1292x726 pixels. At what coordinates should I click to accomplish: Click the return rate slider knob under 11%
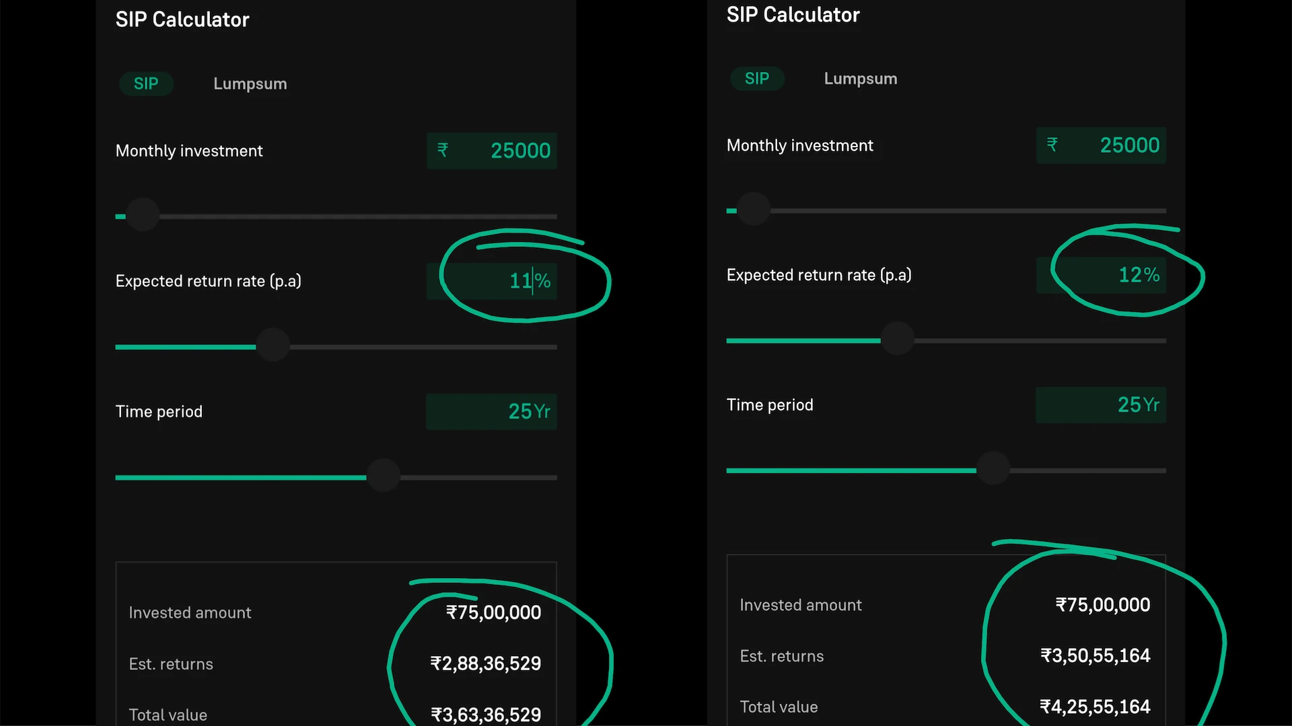click(273, 346)
